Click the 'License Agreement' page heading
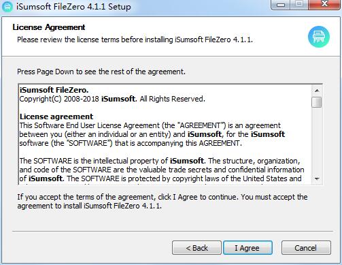342x265 pixels. (49, 27)
